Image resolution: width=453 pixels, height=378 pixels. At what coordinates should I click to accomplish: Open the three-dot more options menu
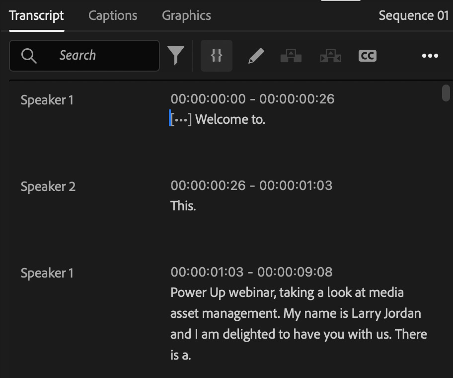coord(430,56)
